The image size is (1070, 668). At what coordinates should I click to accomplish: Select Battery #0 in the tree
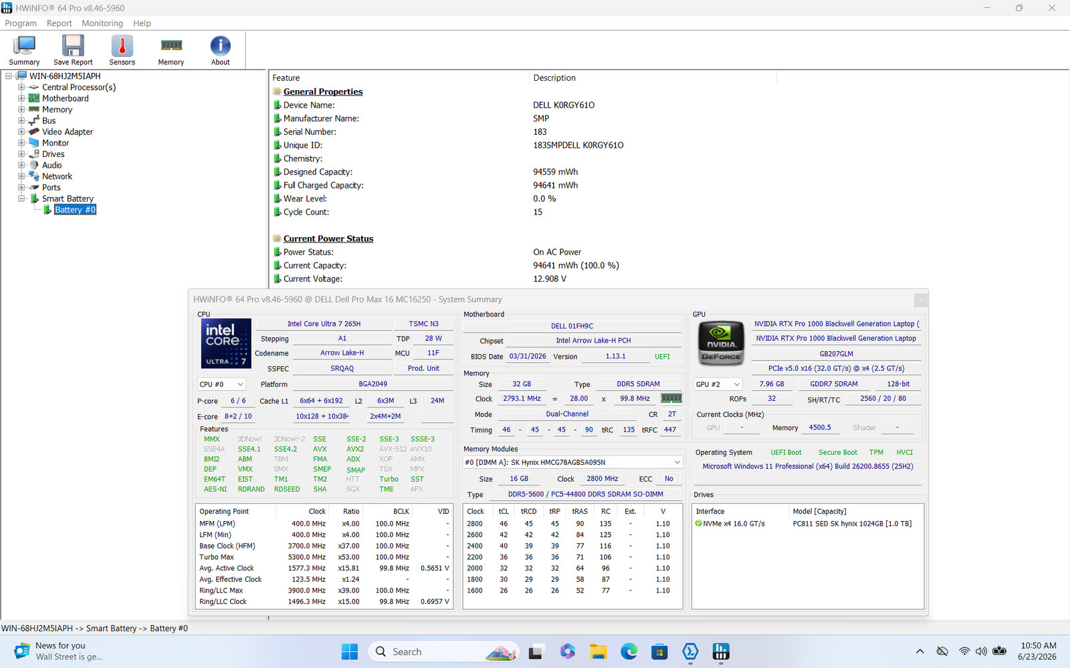[75, 210]
